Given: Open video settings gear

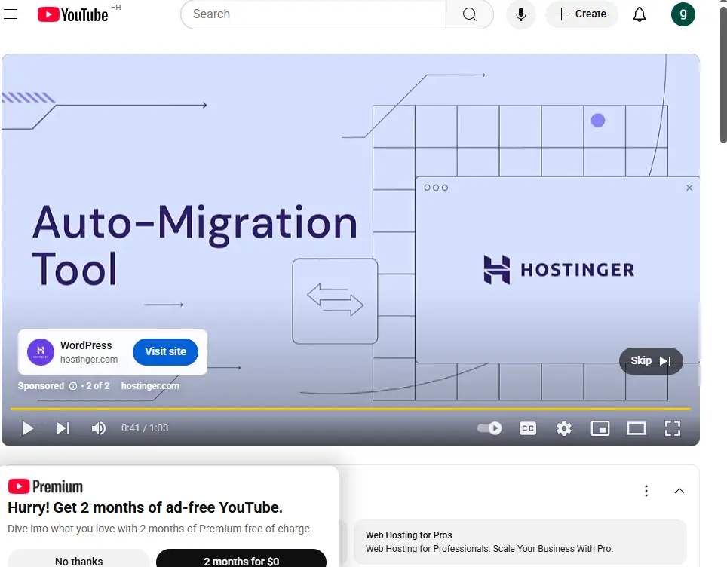Looking at the screenshot, I should pyautogui.click(x=564, y=428).
